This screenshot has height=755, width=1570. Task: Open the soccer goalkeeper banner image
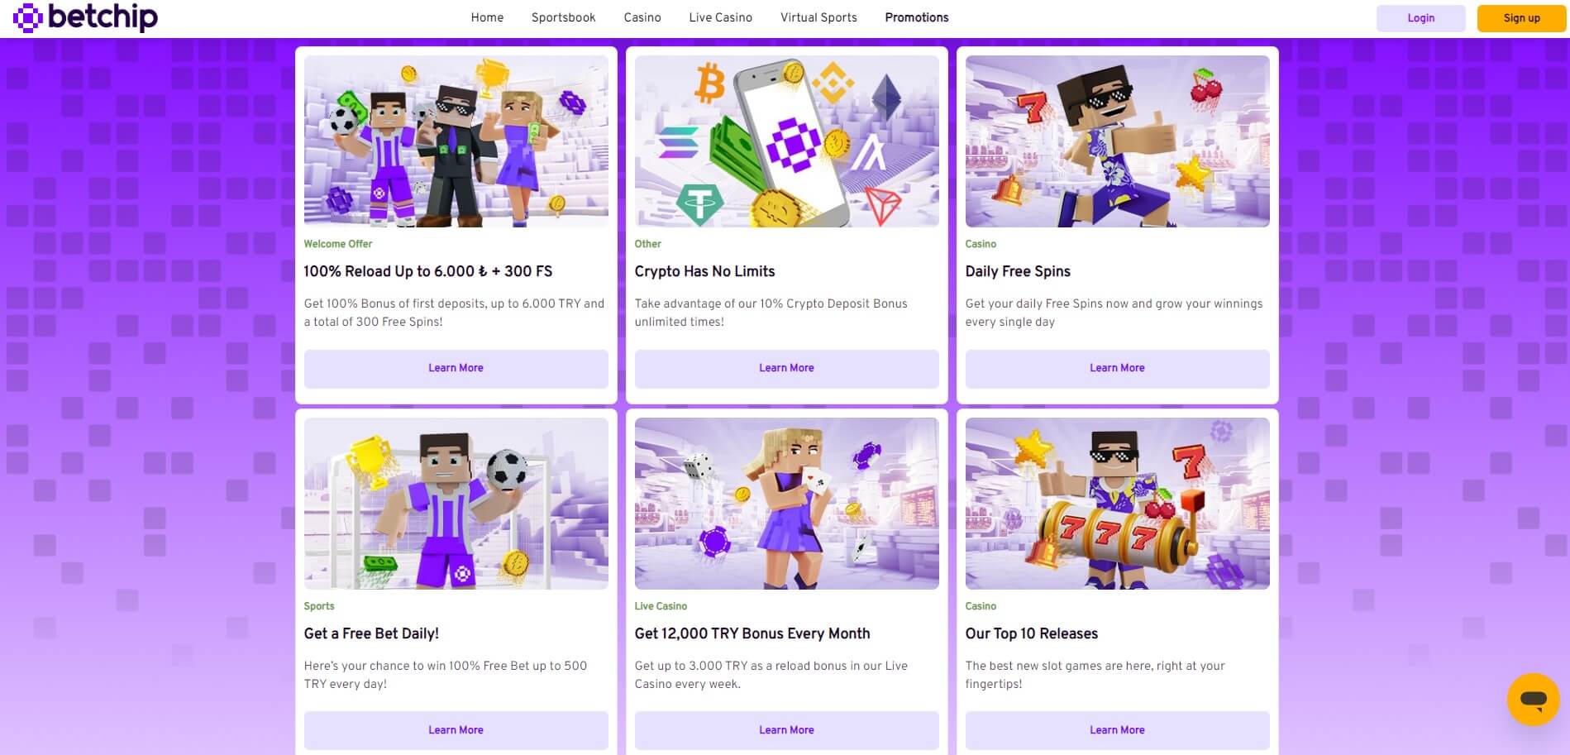(x=456, y=504)
